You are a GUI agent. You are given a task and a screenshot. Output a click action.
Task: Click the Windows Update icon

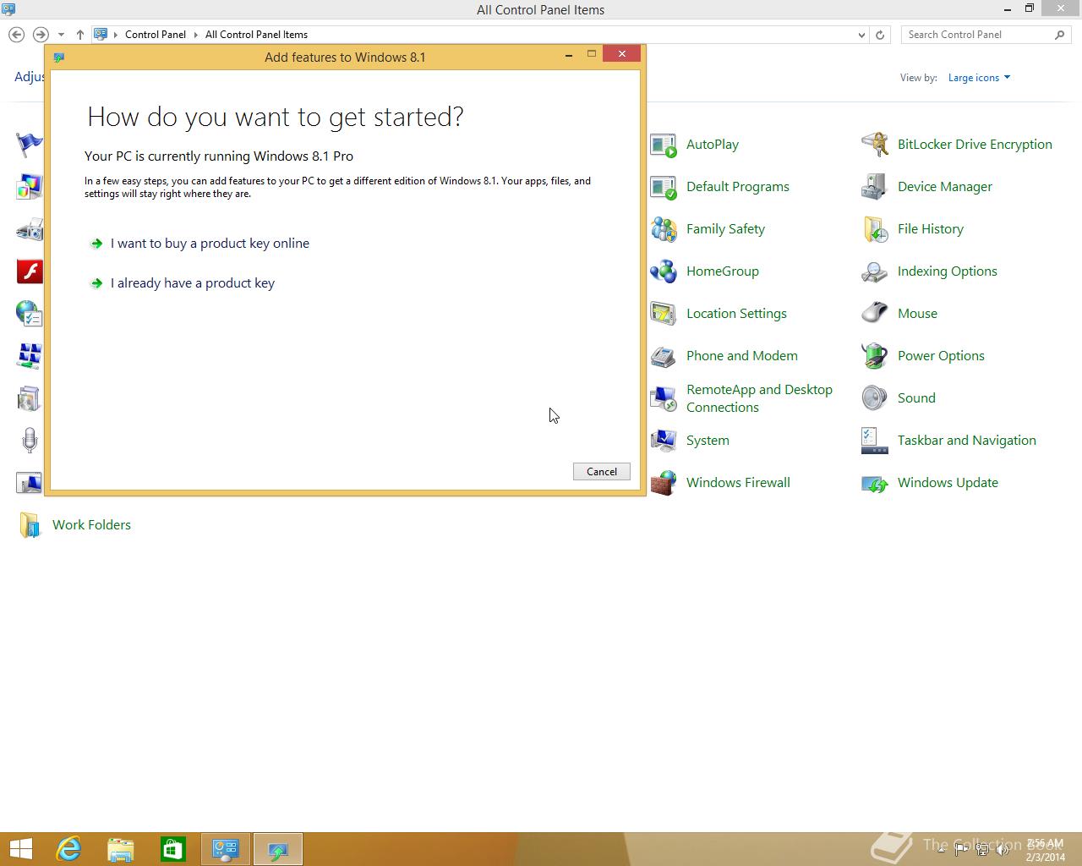coord(875,483)
